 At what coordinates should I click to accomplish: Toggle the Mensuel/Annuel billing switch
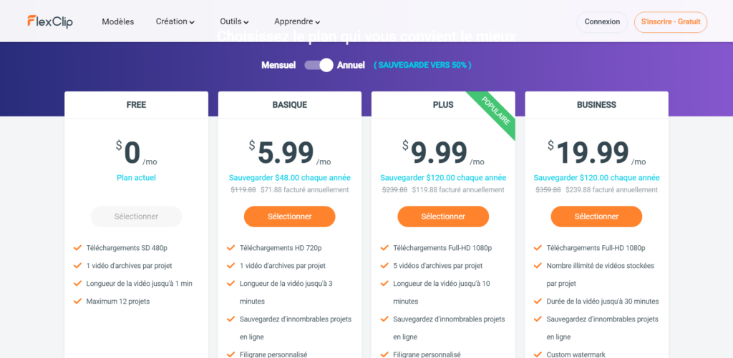click(x=319, y=65)
